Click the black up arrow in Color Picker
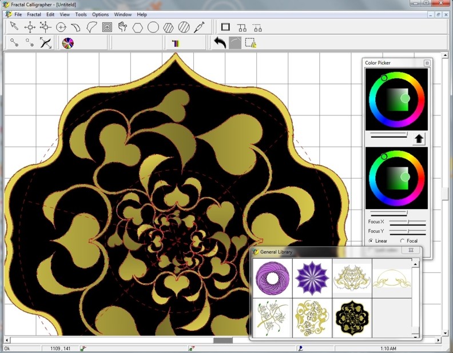Image resolution: width=453 pixels, height=353 pixels. [419, 139]
